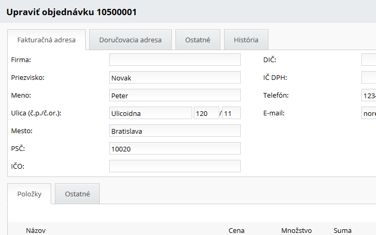The width and height of the screenshot is (376, 235).
Task: Select the Položky tab
Action: click(29, 194)
